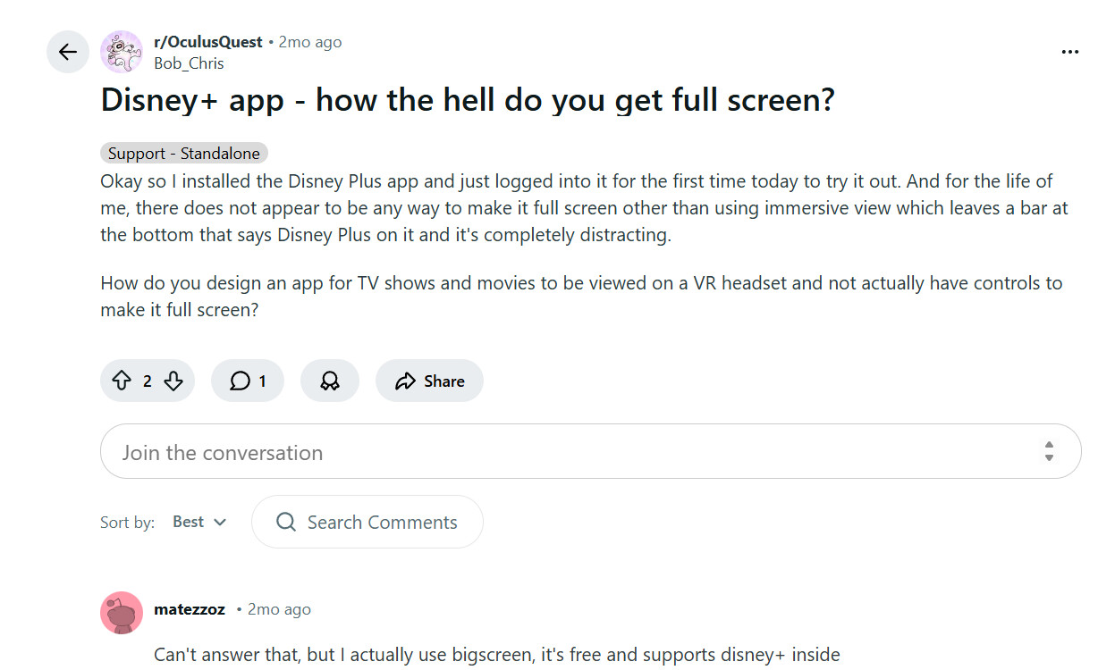
Task: Select the Support - Standalone flair tag
Action: [x=184, y=154]
